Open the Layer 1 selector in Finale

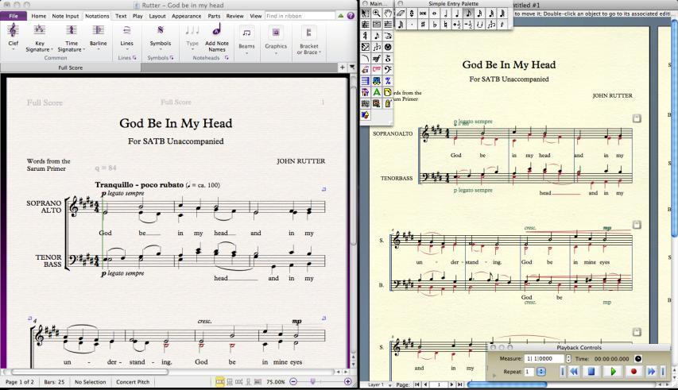[379, 384]
